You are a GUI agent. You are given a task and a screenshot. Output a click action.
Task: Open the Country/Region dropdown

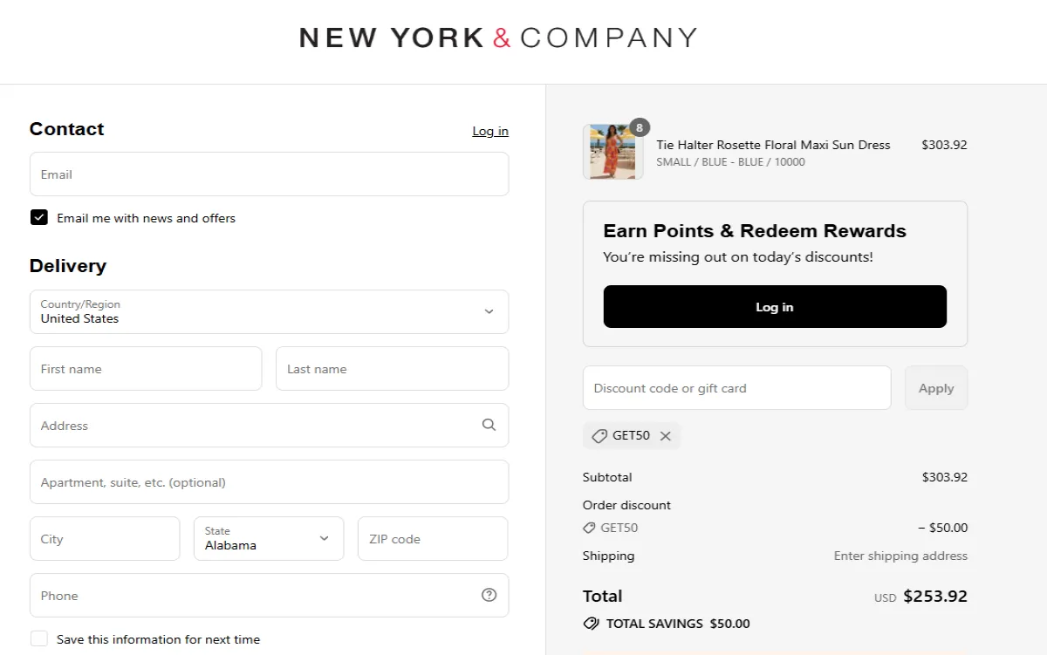(x=269, y=312)
